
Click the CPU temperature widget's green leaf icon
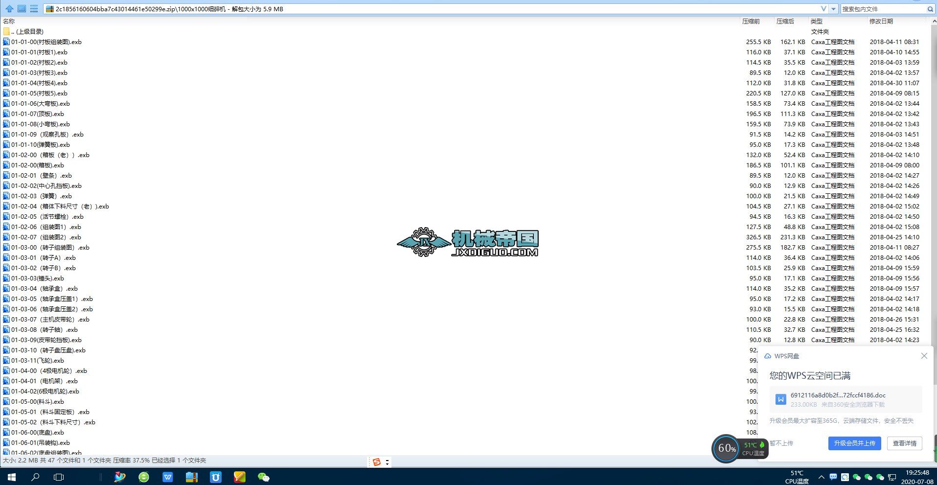pyautogui.click(x=761, y=445)
